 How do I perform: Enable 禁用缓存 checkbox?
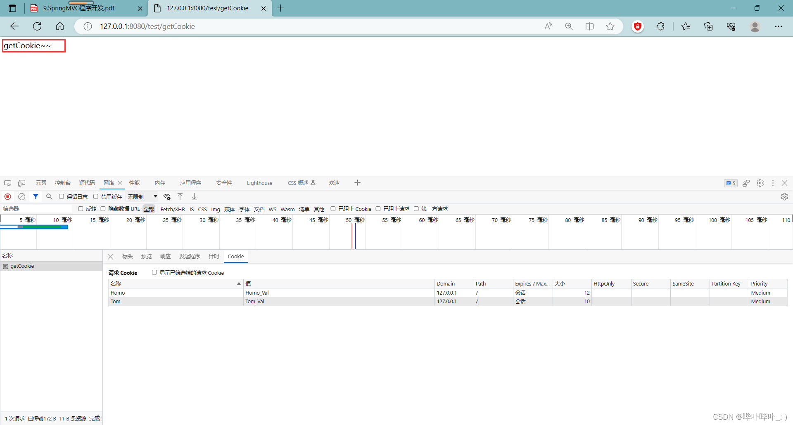pyautogui.click(x=96, y=197)
